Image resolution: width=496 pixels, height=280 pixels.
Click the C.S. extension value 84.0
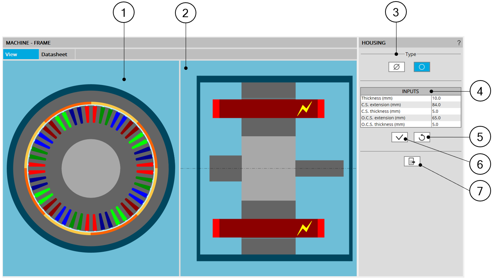(446, 105)
